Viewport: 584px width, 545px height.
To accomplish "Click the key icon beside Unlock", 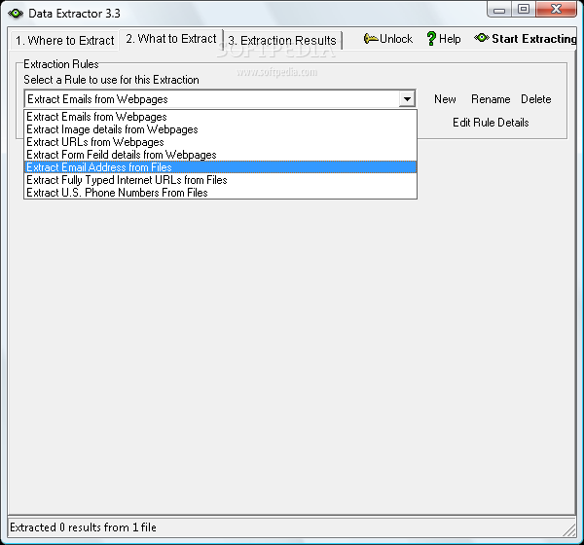I will tap(371, 38).
